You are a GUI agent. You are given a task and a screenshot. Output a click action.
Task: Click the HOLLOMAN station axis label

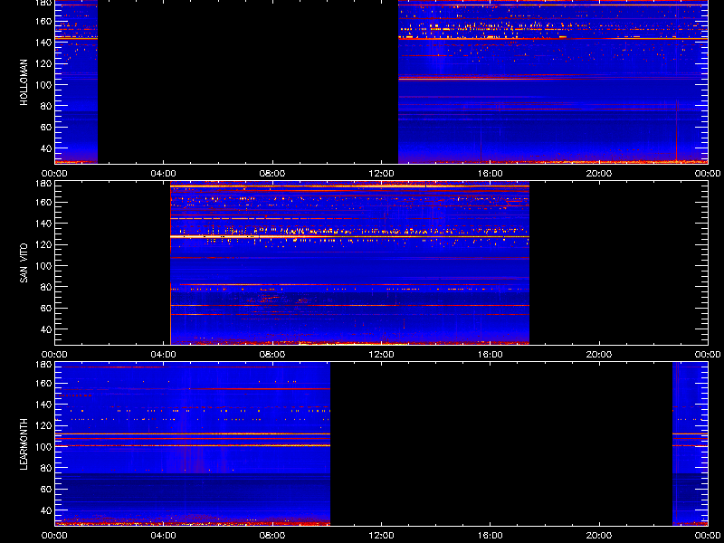coord(24,82)
